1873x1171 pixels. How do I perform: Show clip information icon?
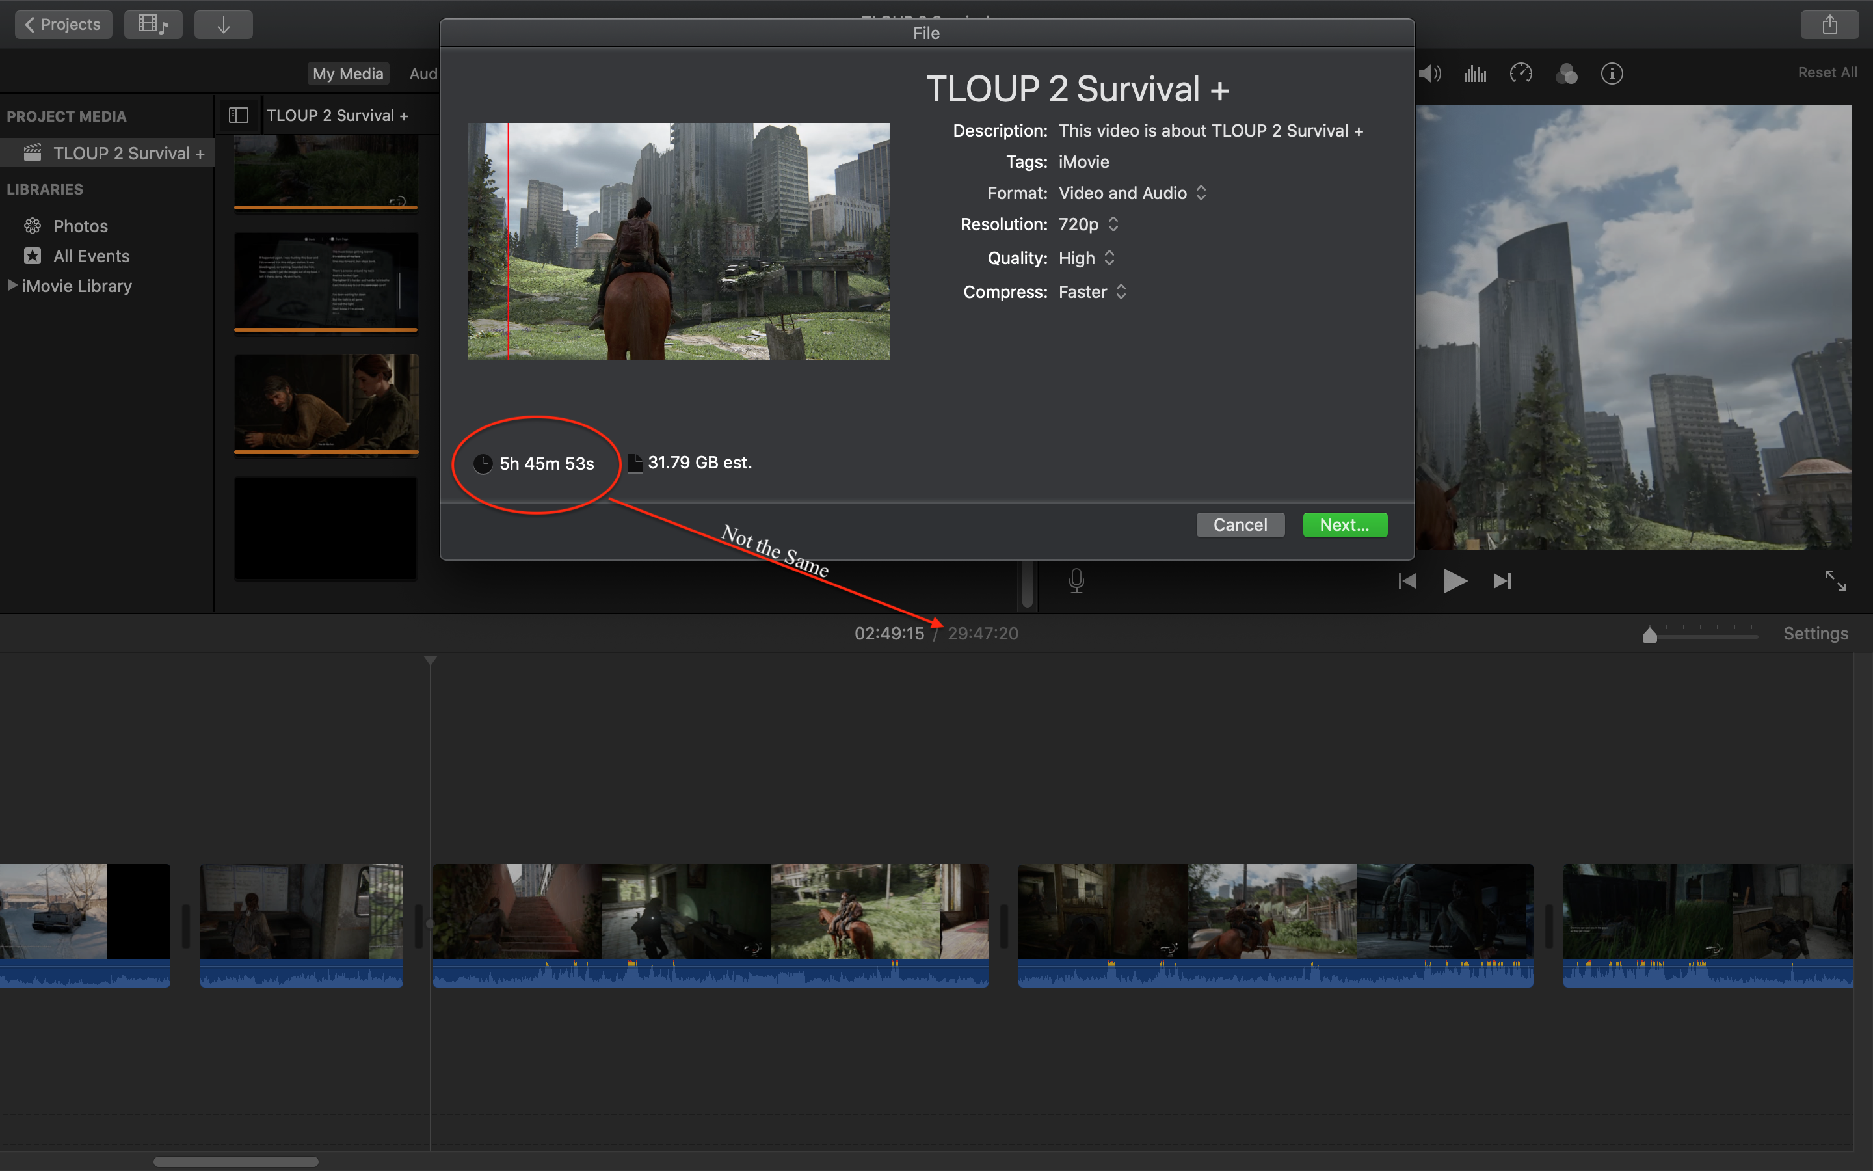tap(1612, 74)
